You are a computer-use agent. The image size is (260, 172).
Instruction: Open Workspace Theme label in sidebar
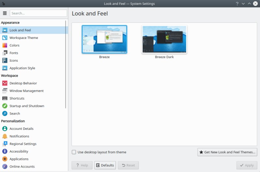click(x=24, y=38)
